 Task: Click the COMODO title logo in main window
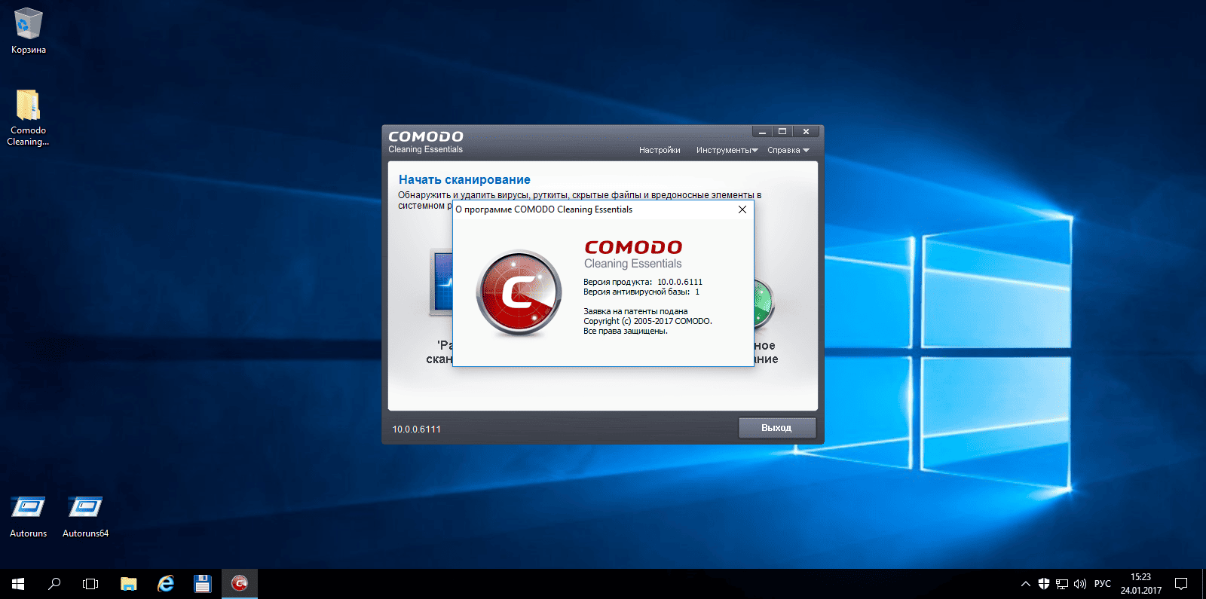click(426, 136)
